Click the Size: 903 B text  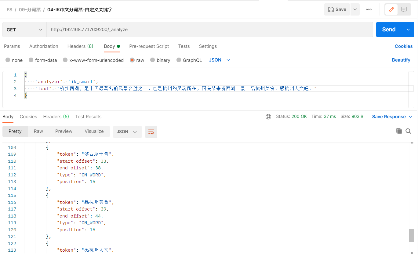click(352, 117)
